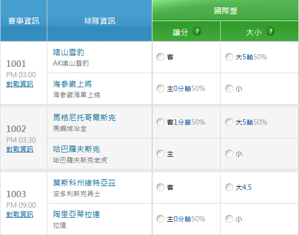Open 對戰資訊 link for match 1003
299x235 pixels.
pyautogui.click(x=20, y=214)
